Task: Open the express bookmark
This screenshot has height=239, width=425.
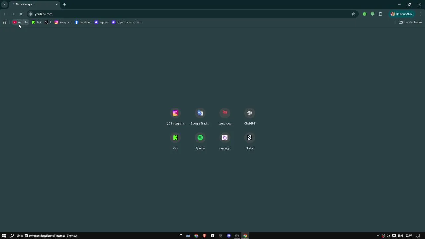Action: tap(102, 22)
